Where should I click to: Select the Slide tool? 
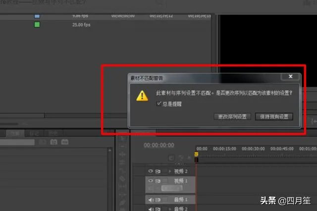tap(122, 195)
